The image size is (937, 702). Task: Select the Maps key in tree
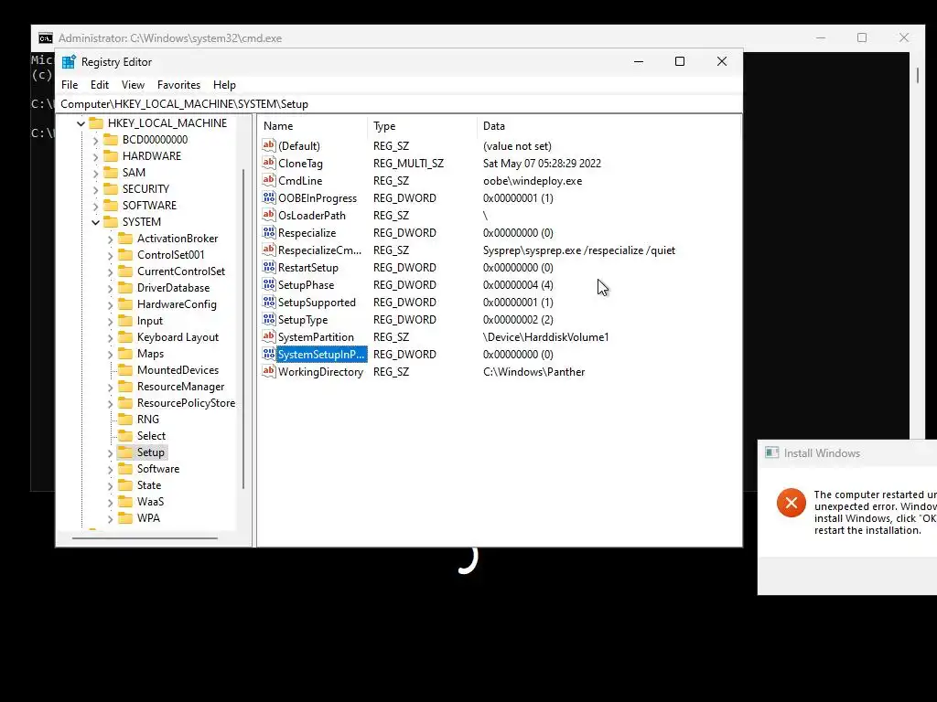[150, 354]
